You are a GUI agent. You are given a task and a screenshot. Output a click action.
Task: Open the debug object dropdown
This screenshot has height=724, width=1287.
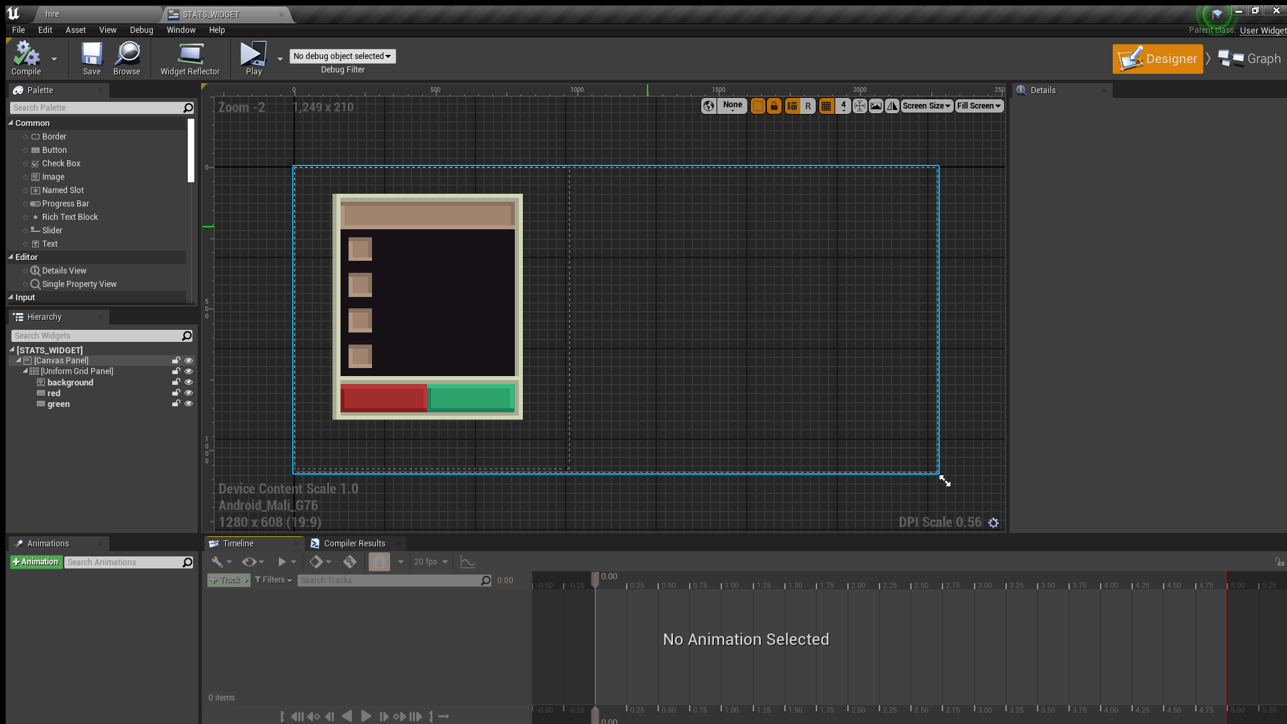pos(343,56)
